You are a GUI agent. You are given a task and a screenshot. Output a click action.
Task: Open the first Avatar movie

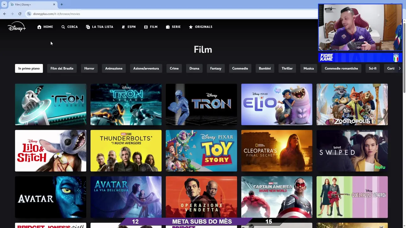(50, 197)
